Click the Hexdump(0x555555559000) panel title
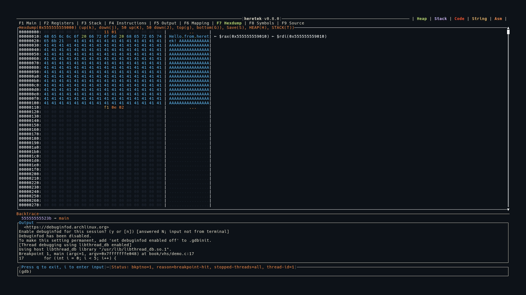This screenshot has width=526, height=295. click(156, 28)
